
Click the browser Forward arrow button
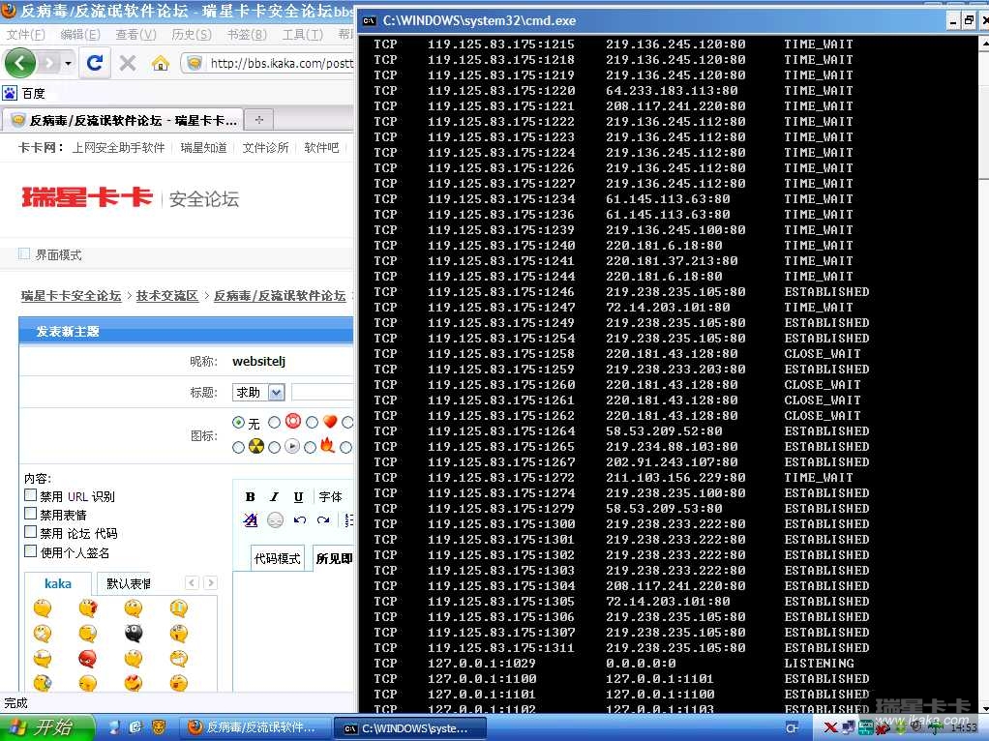(x=49, y=63)
